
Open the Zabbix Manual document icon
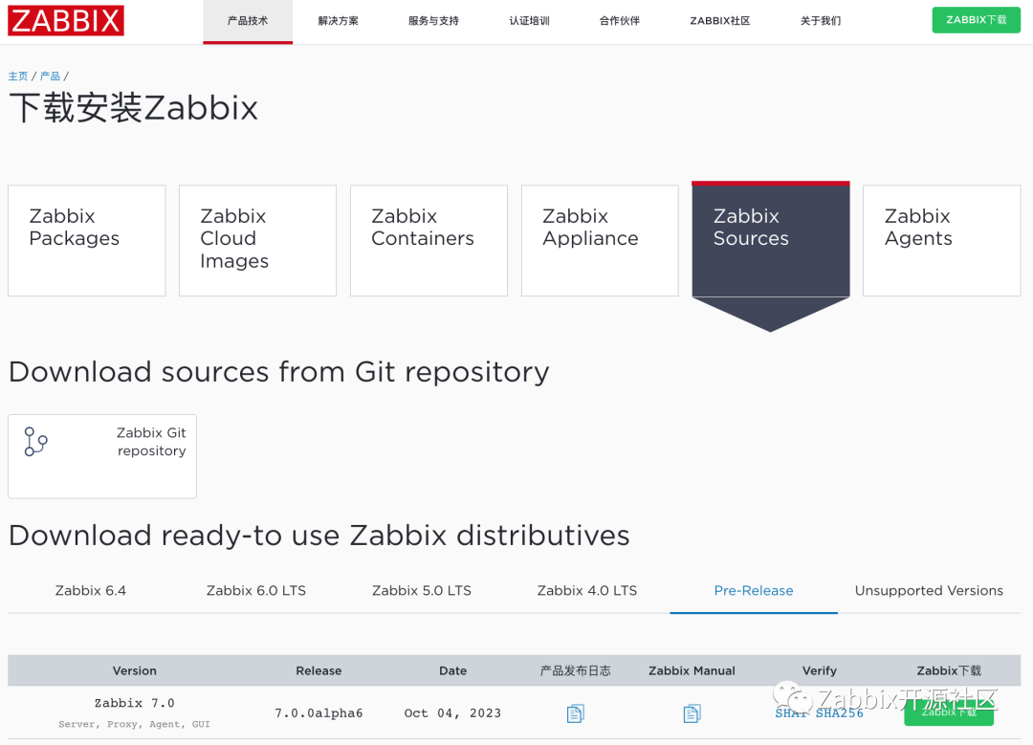pos(692,712)
